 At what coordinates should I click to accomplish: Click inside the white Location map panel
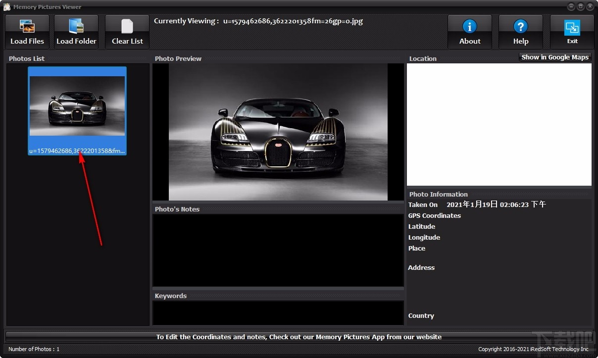click(499, 124)
